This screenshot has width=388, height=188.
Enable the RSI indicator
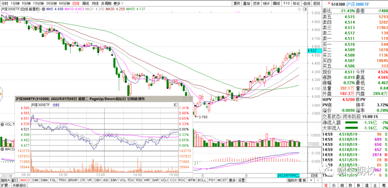(138, 180)
